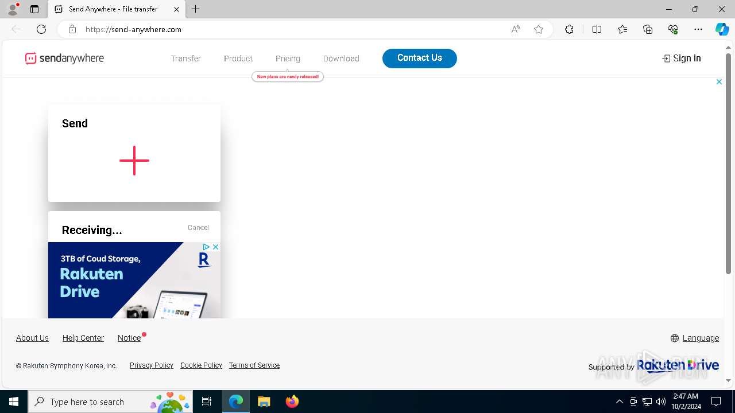This screenshot has height=413, width=735.
Task: Open the Windows Start menu
Action: [x=14, y=402]
